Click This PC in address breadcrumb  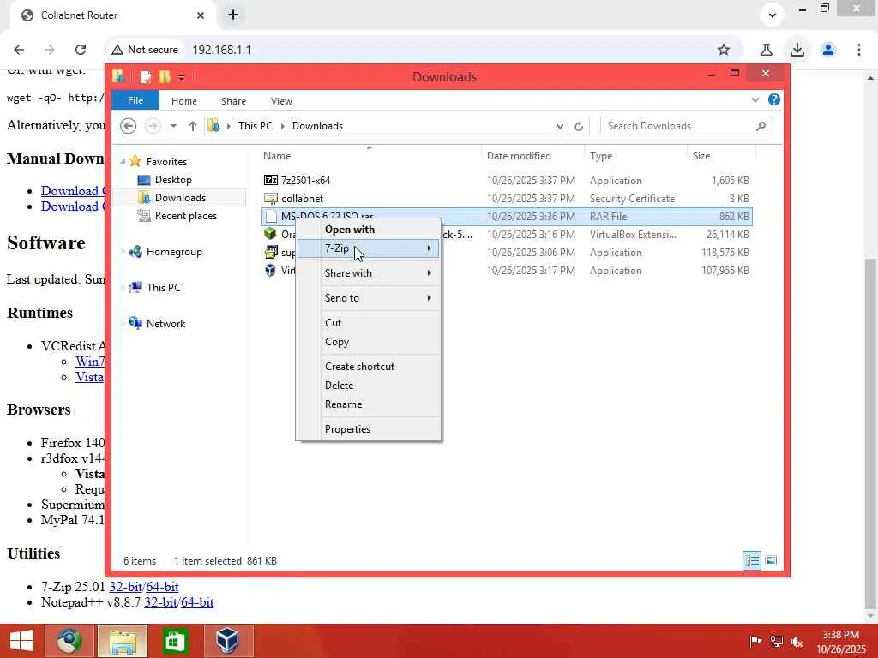click(x=255, y=126)
